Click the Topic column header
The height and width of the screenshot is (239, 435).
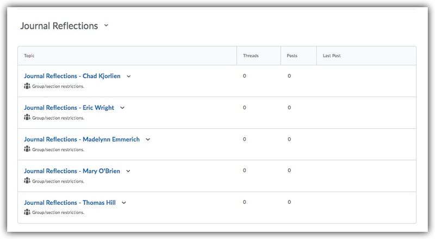click(29, 56)
